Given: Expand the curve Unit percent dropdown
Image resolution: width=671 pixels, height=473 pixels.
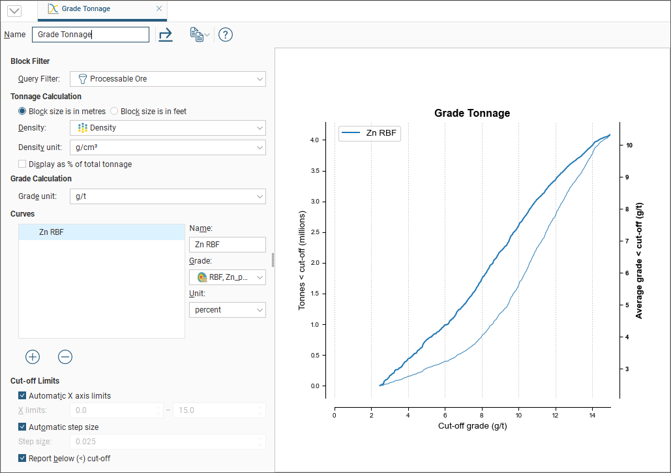Looking at the screenshot, I should coord(227,310).
